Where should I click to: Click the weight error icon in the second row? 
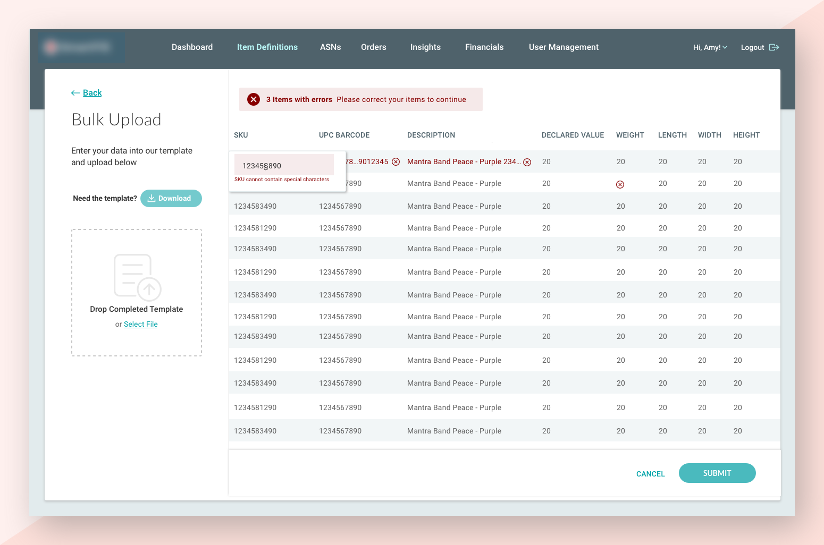pos(620,184)
